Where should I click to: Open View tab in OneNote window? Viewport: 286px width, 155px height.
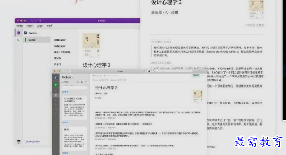50,26
